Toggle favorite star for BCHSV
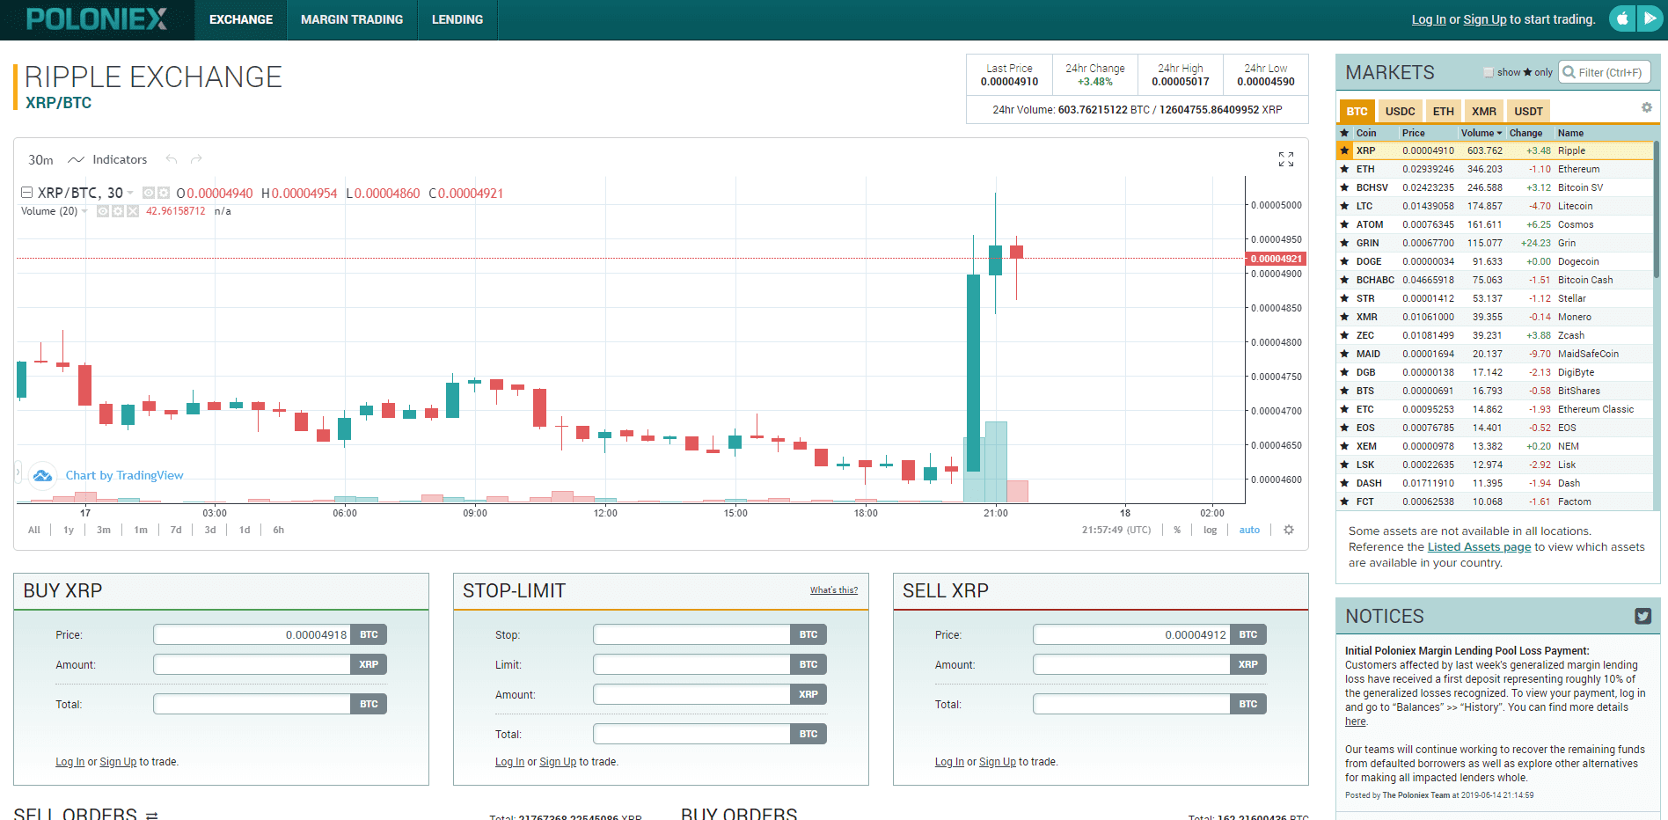 [1344, 187]
